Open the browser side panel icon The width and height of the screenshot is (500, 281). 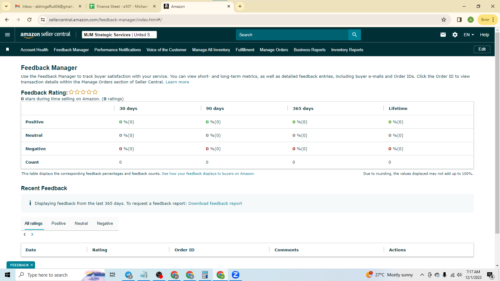pos(459,20)
